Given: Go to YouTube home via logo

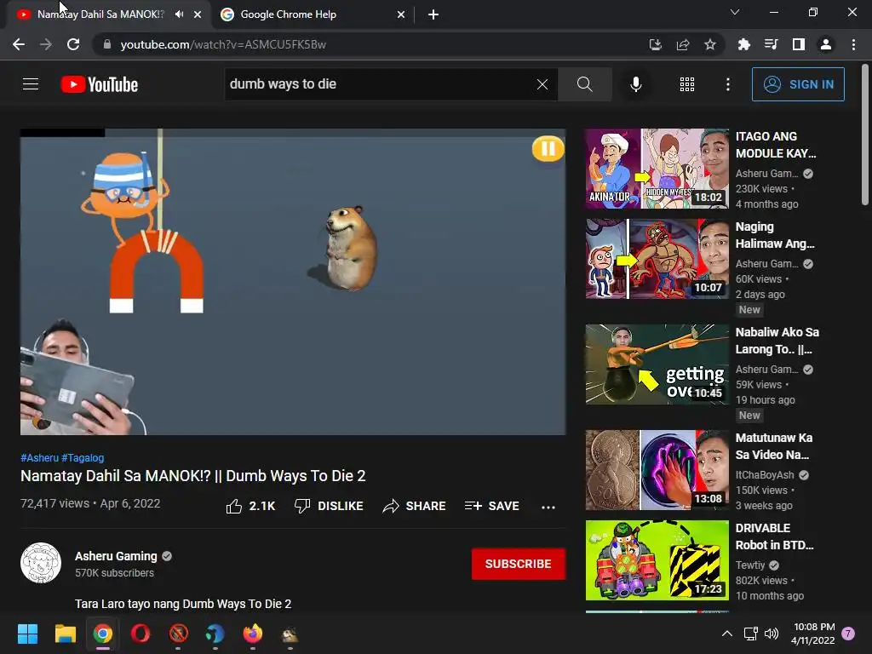Looking at the screenshot, I should pos(100,84).
